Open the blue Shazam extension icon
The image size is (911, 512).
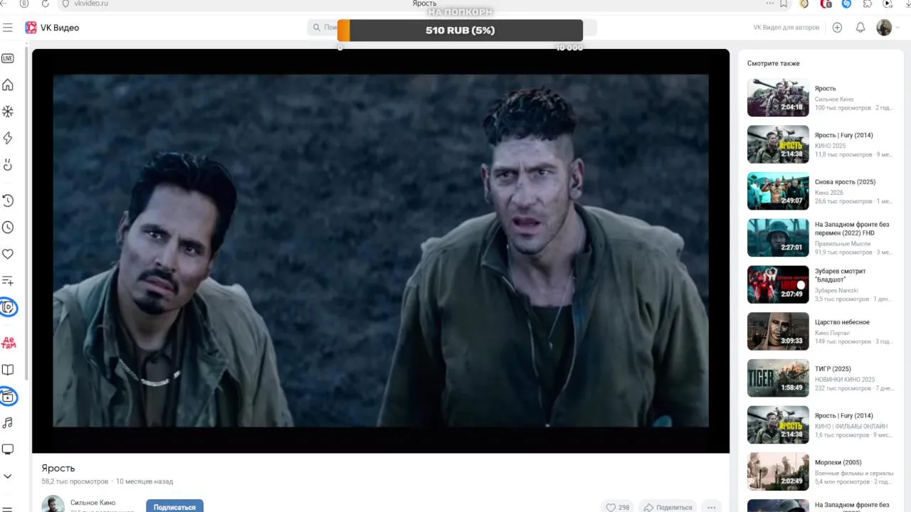tap(846, 4)
